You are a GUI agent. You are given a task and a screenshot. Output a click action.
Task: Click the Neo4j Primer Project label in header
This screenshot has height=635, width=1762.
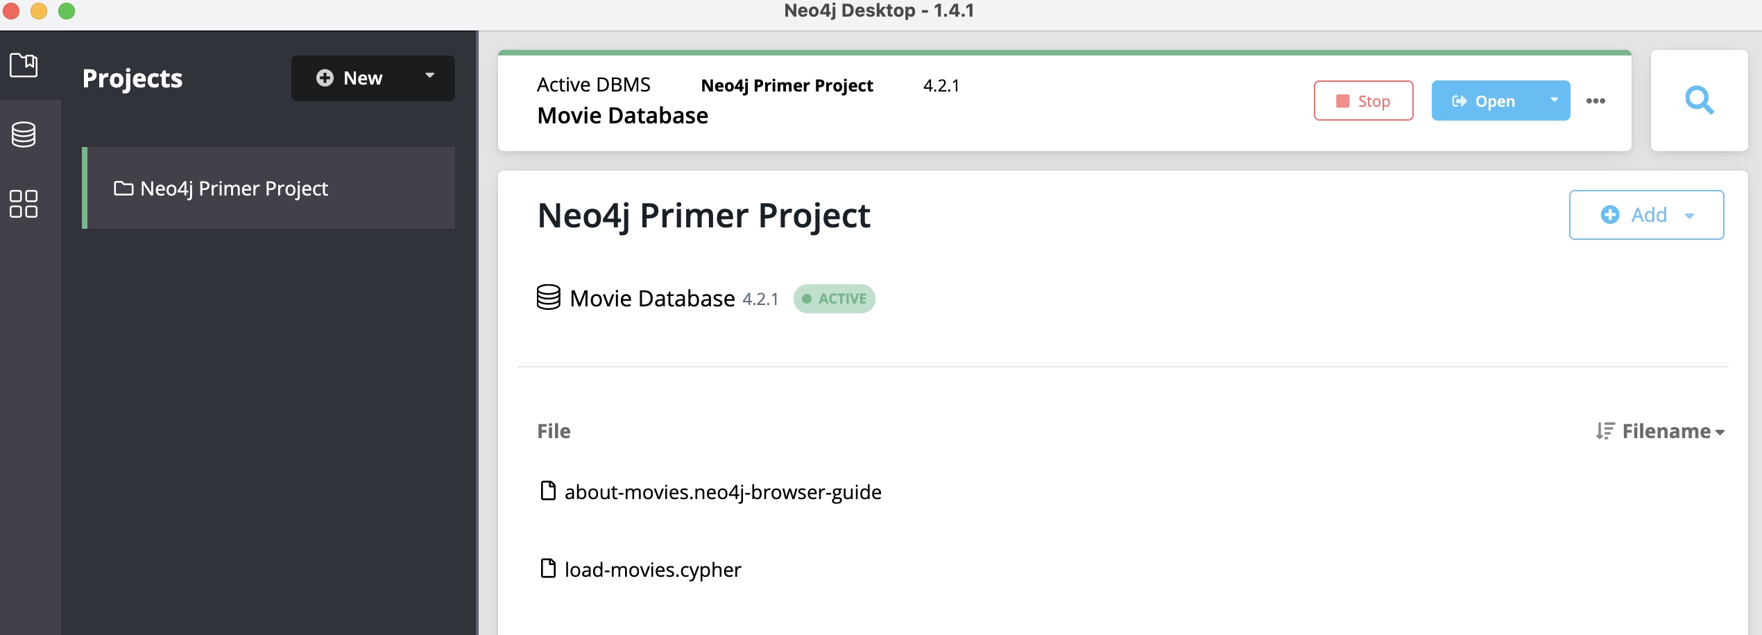click(x=787, y=85)
